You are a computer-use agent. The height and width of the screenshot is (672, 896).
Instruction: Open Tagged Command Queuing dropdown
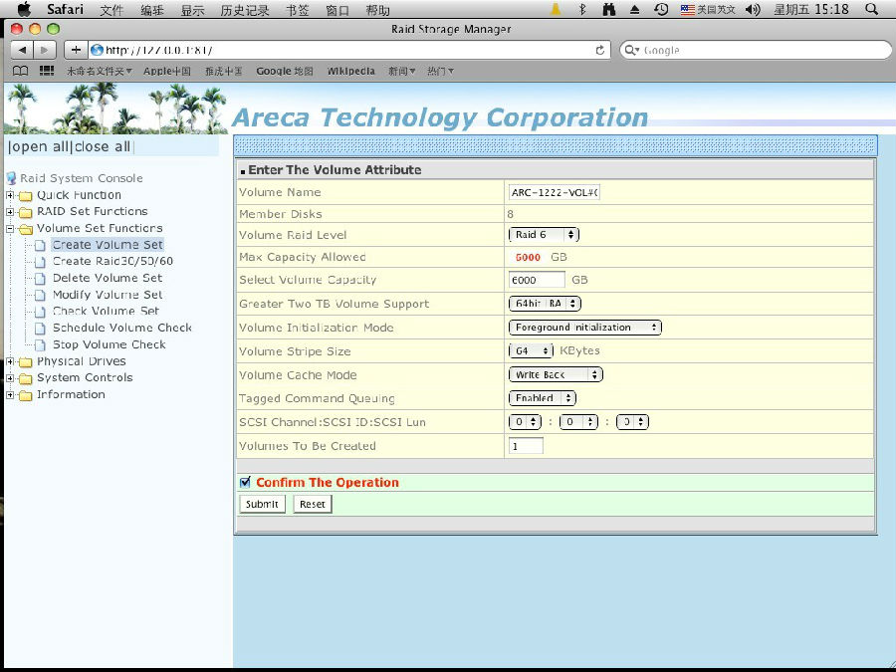542,397
